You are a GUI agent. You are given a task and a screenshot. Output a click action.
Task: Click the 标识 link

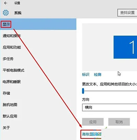tap(86, 74)
